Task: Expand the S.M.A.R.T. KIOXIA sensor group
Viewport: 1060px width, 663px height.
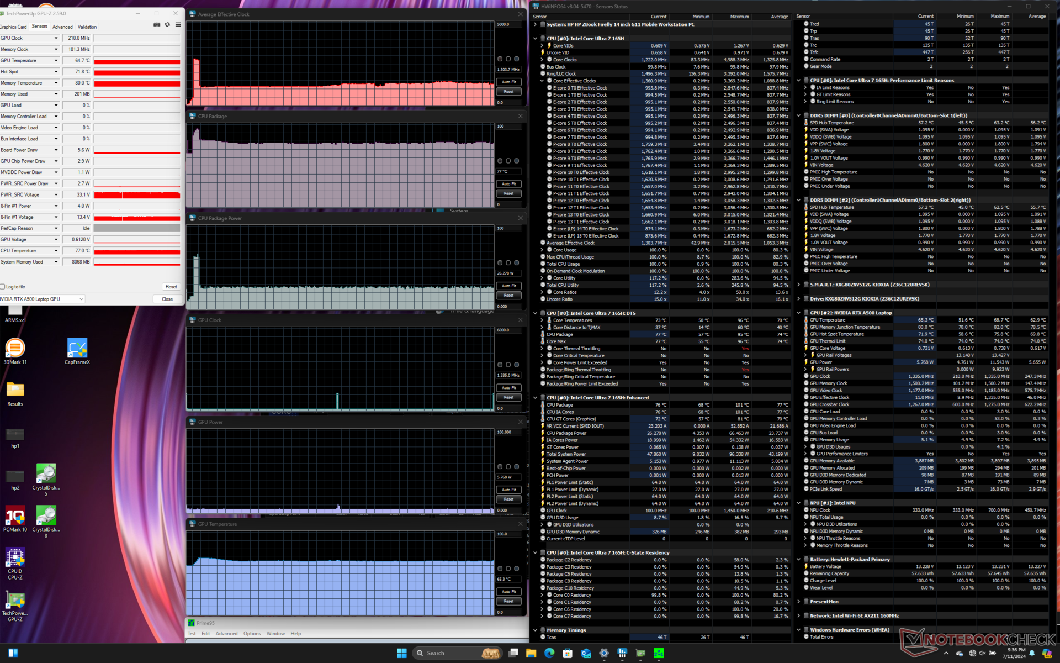Action: pos(798,285)
